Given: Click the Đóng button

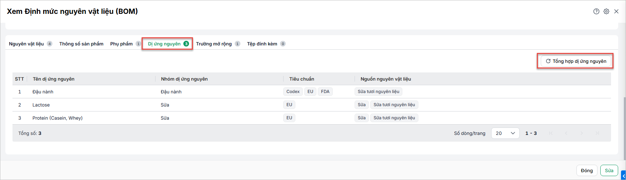Looking at the screenshot, I should pos(587,170).
